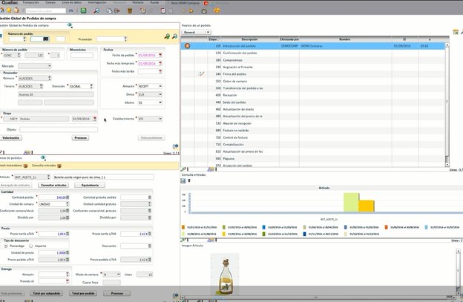Click the Mnemónico input field
Viewport: 463px width, 302px height.
[x=82, y=55]
